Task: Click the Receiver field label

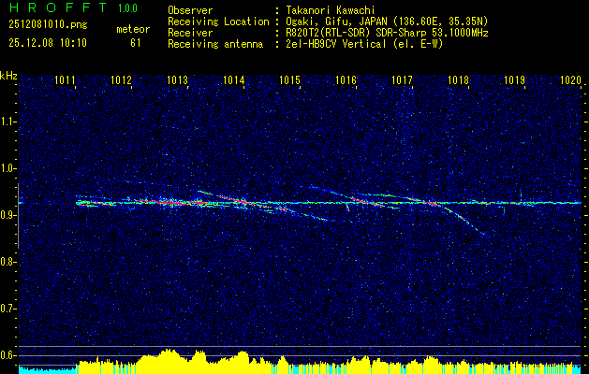Action: coord(190,33)
